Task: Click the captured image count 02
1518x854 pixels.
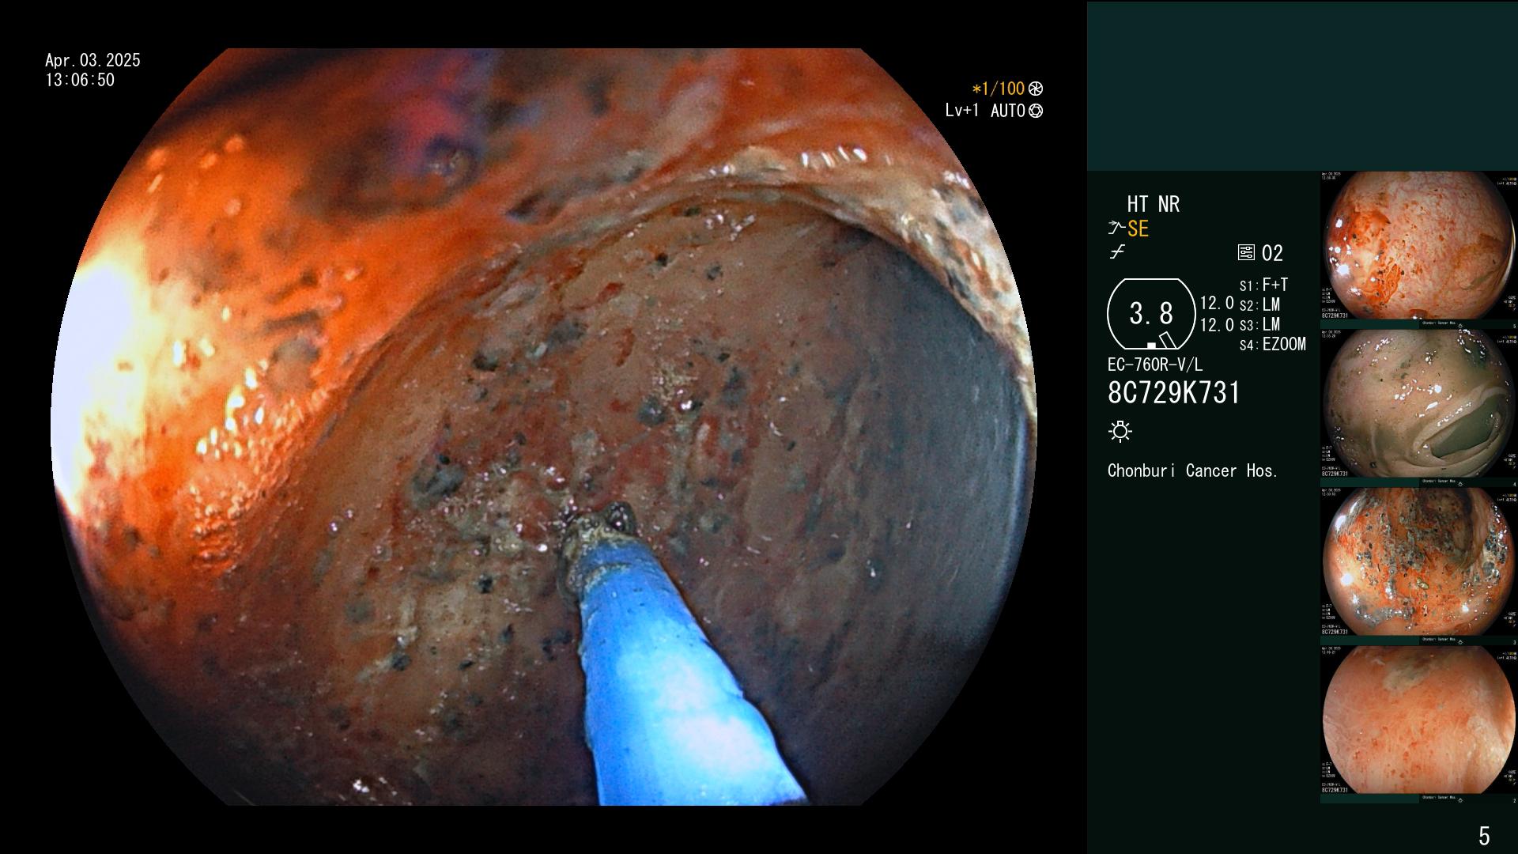Action: (1272, 253)
